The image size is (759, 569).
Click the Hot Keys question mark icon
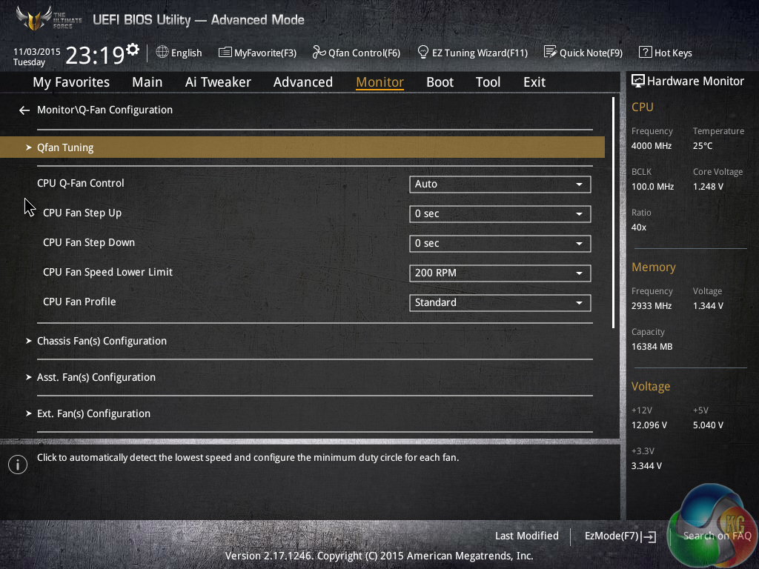pyautogui.click(x=646, y=53)
